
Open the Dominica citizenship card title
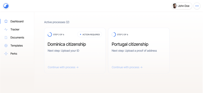point(67,44)
